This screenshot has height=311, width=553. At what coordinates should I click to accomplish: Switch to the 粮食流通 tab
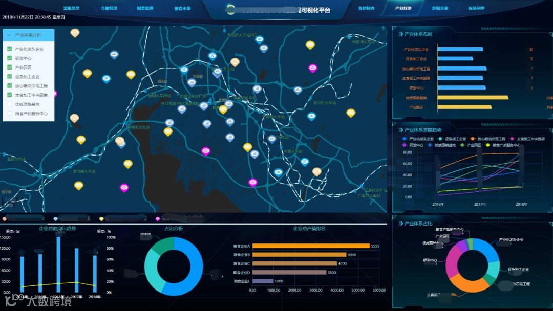pos(145,8)
